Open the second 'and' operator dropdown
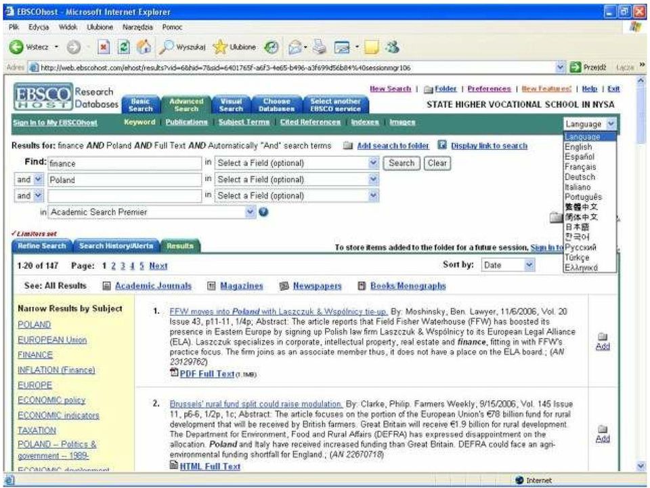650x488 pixels. 38,195
